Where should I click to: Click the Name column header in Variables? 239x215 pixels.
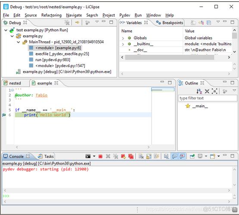click(127, 31)
